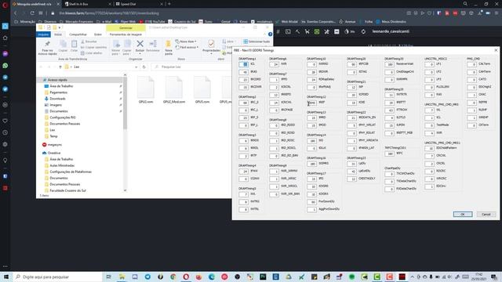Switch to the Exibir ribbon tab
502x282 pixels.
tap(97, 34)
